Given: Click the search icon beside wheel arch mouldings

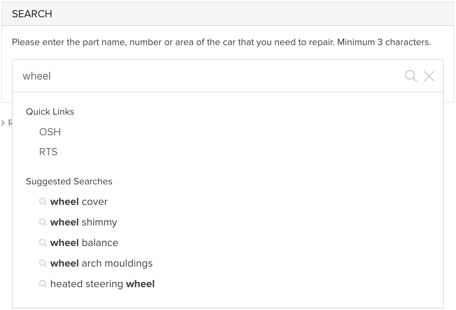Looking at the screenshot, I should pos(43,263).
